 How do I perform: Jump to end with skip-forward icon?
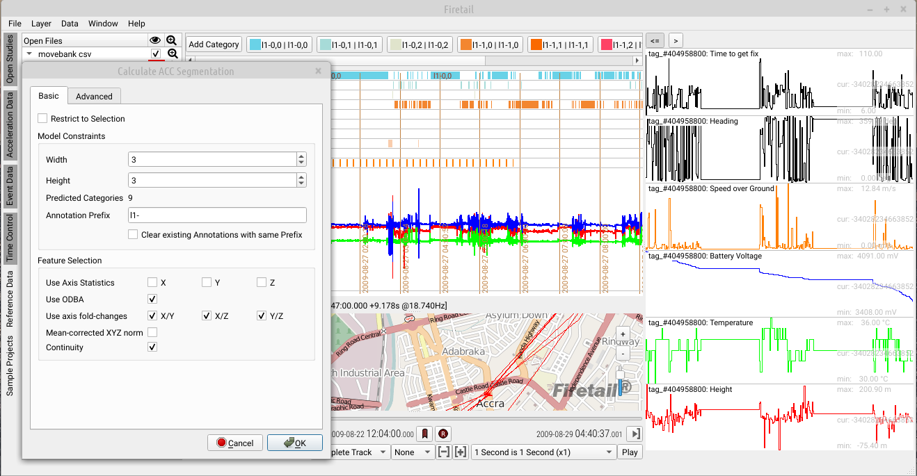point(634,434)
